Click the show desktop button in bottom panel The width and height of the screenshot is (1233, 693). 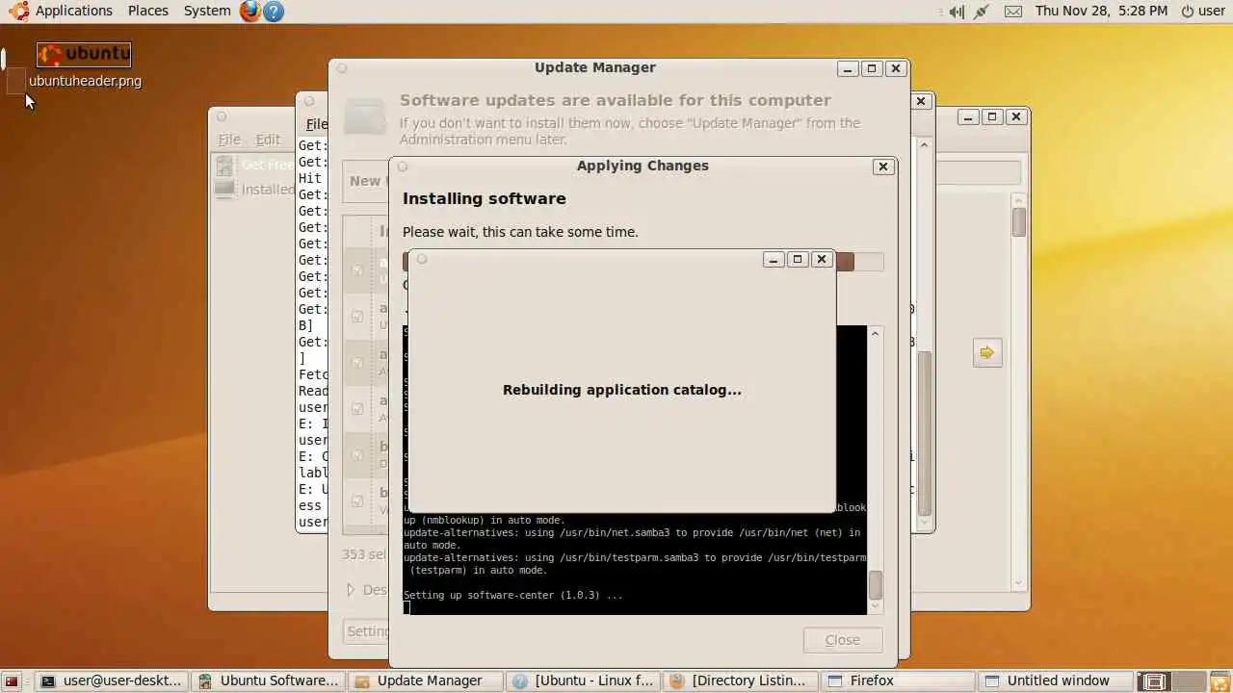pos(12,680)
